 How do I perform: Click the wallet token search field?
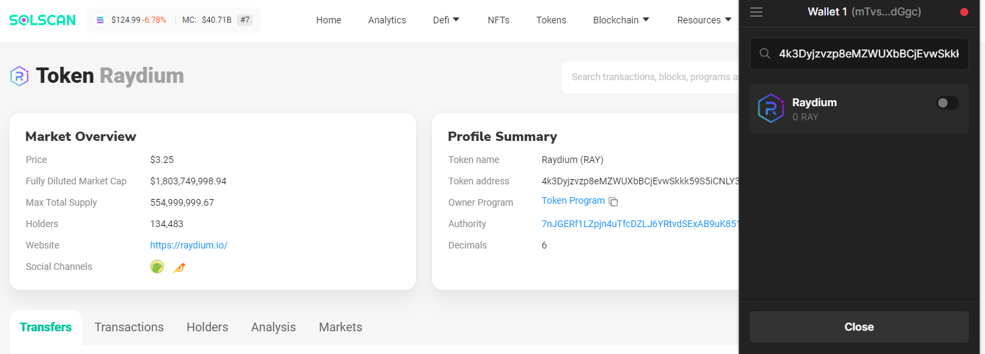click(x=859, y=53)
